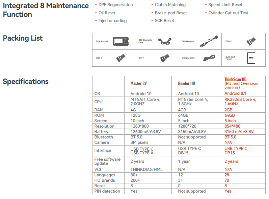Click the Packing List heading
Screen dimensions: 269x199
[23, 38]
